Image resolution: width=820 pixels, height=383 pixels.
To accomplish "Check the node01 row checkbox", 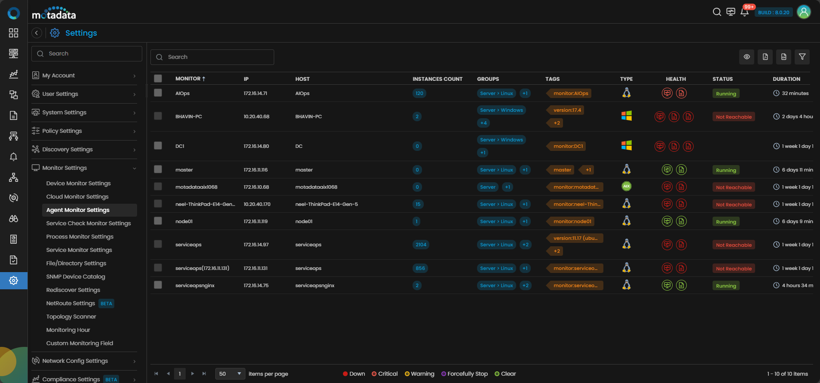I will (x=158, y=221).
